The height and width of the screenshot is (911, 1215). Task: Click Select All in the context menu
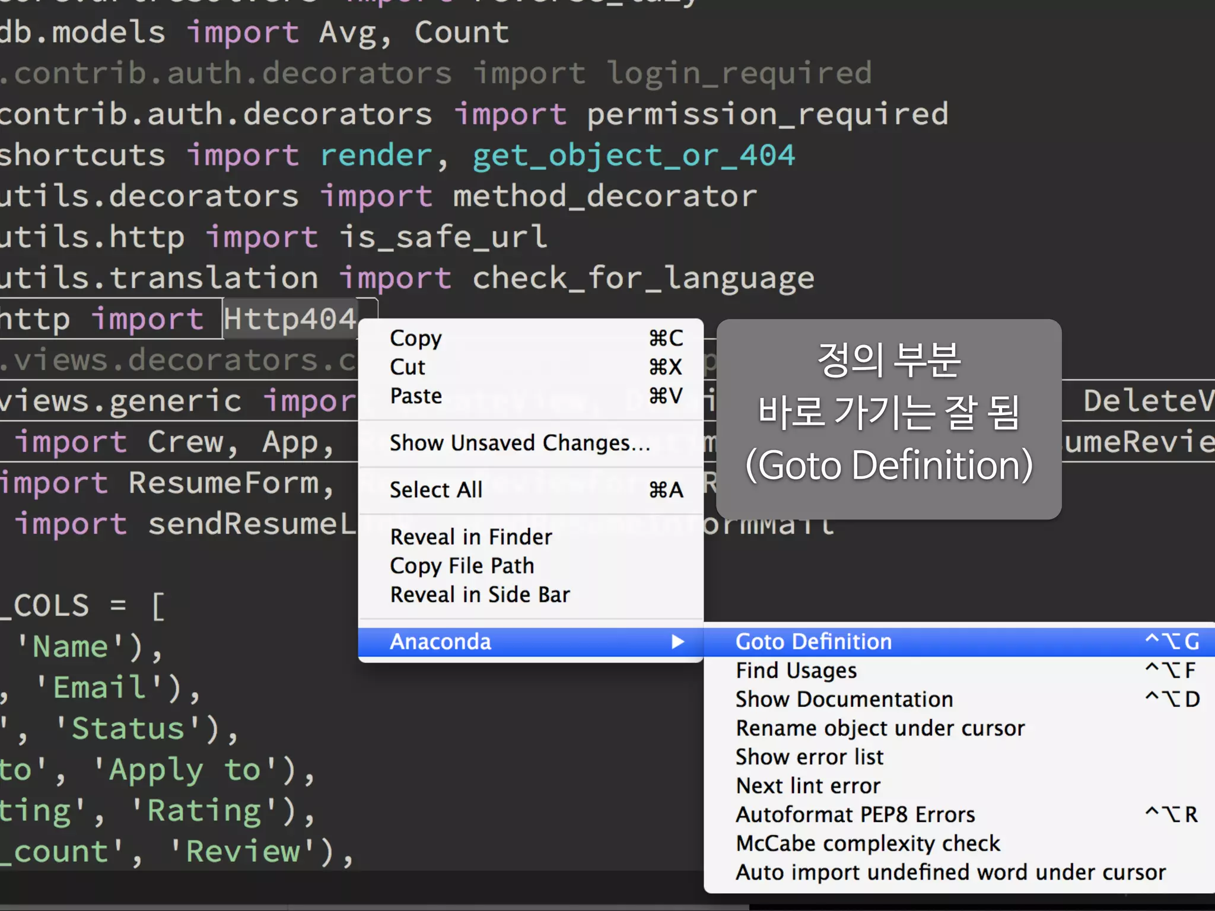coord(531,490)
